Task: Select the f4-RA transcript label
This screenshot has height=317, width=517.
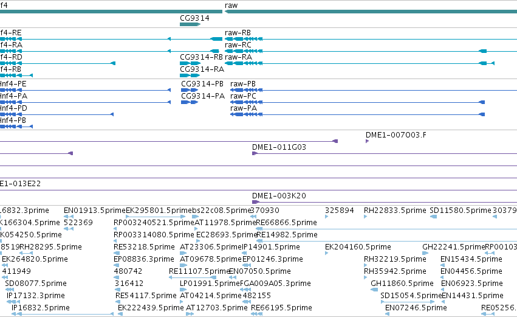Action: (x=11, y=45)
